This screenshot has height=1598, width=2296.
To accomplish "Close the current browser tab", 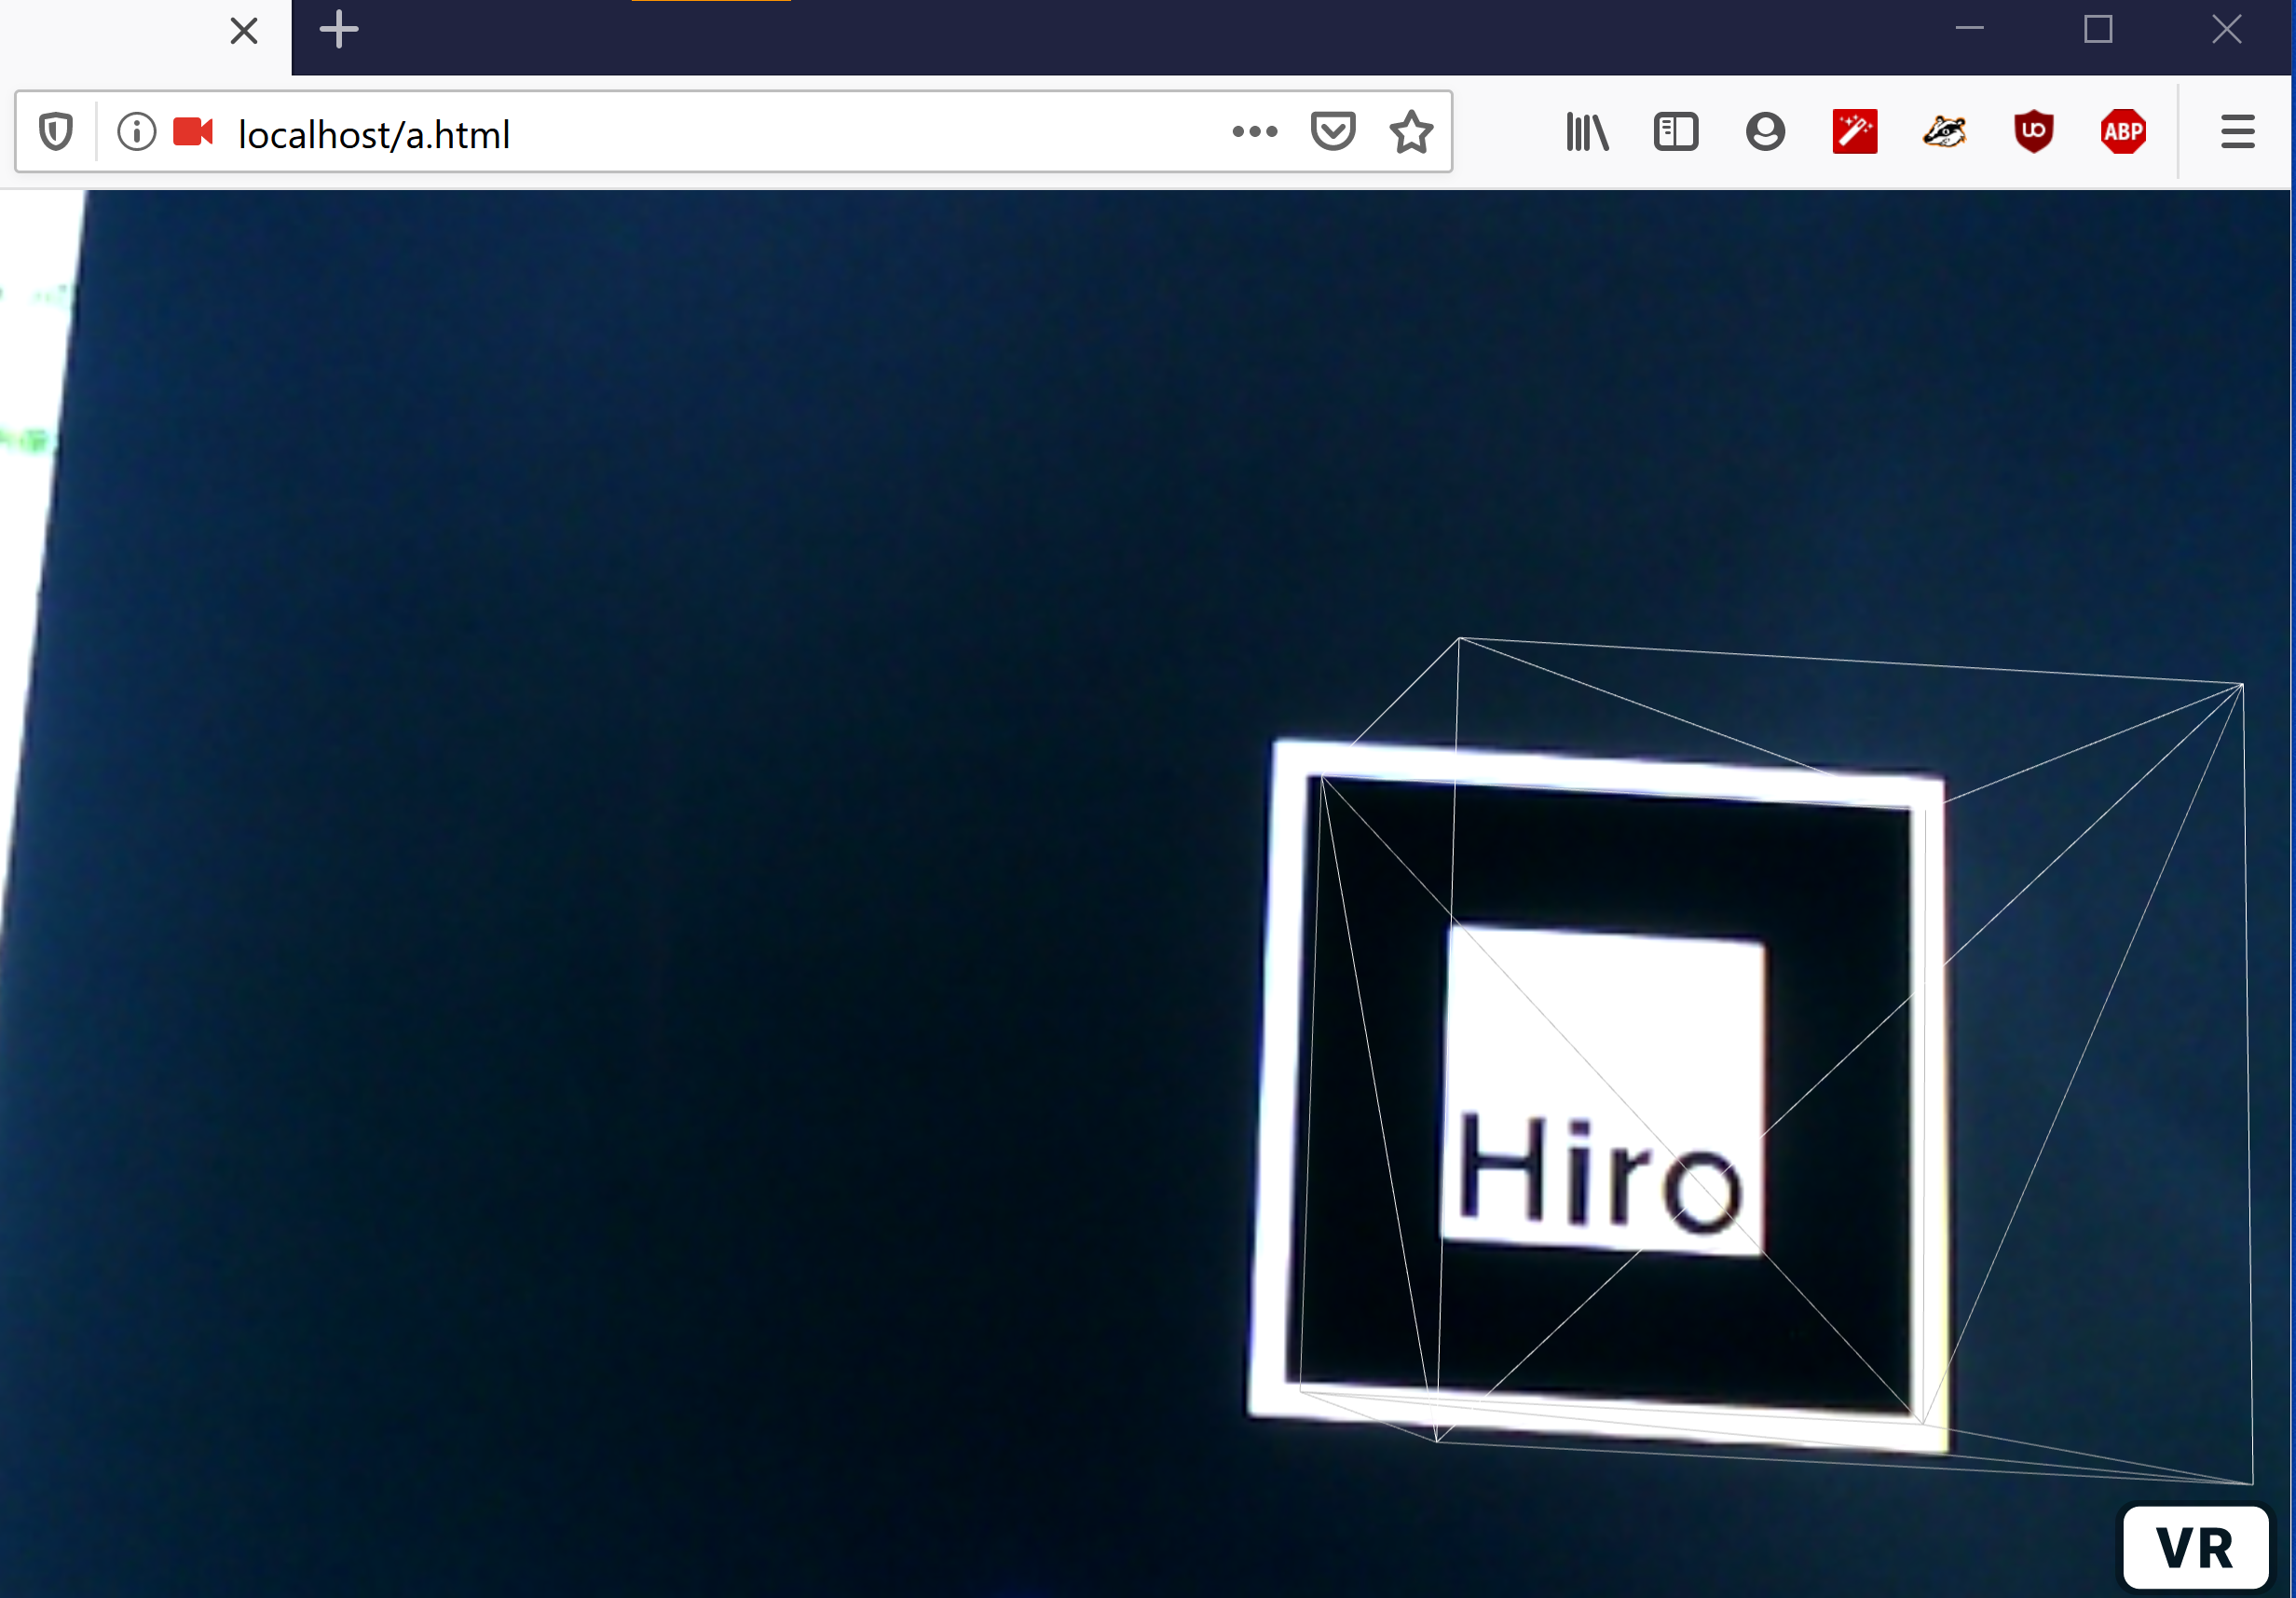I will click(x=244, y=31).
